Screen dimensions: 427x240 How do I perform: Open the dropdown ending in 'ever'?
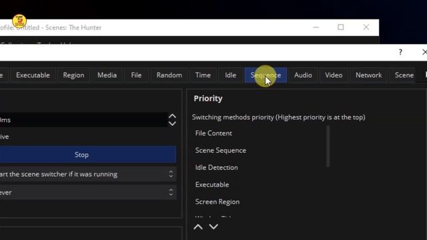[x=87, y=193]
